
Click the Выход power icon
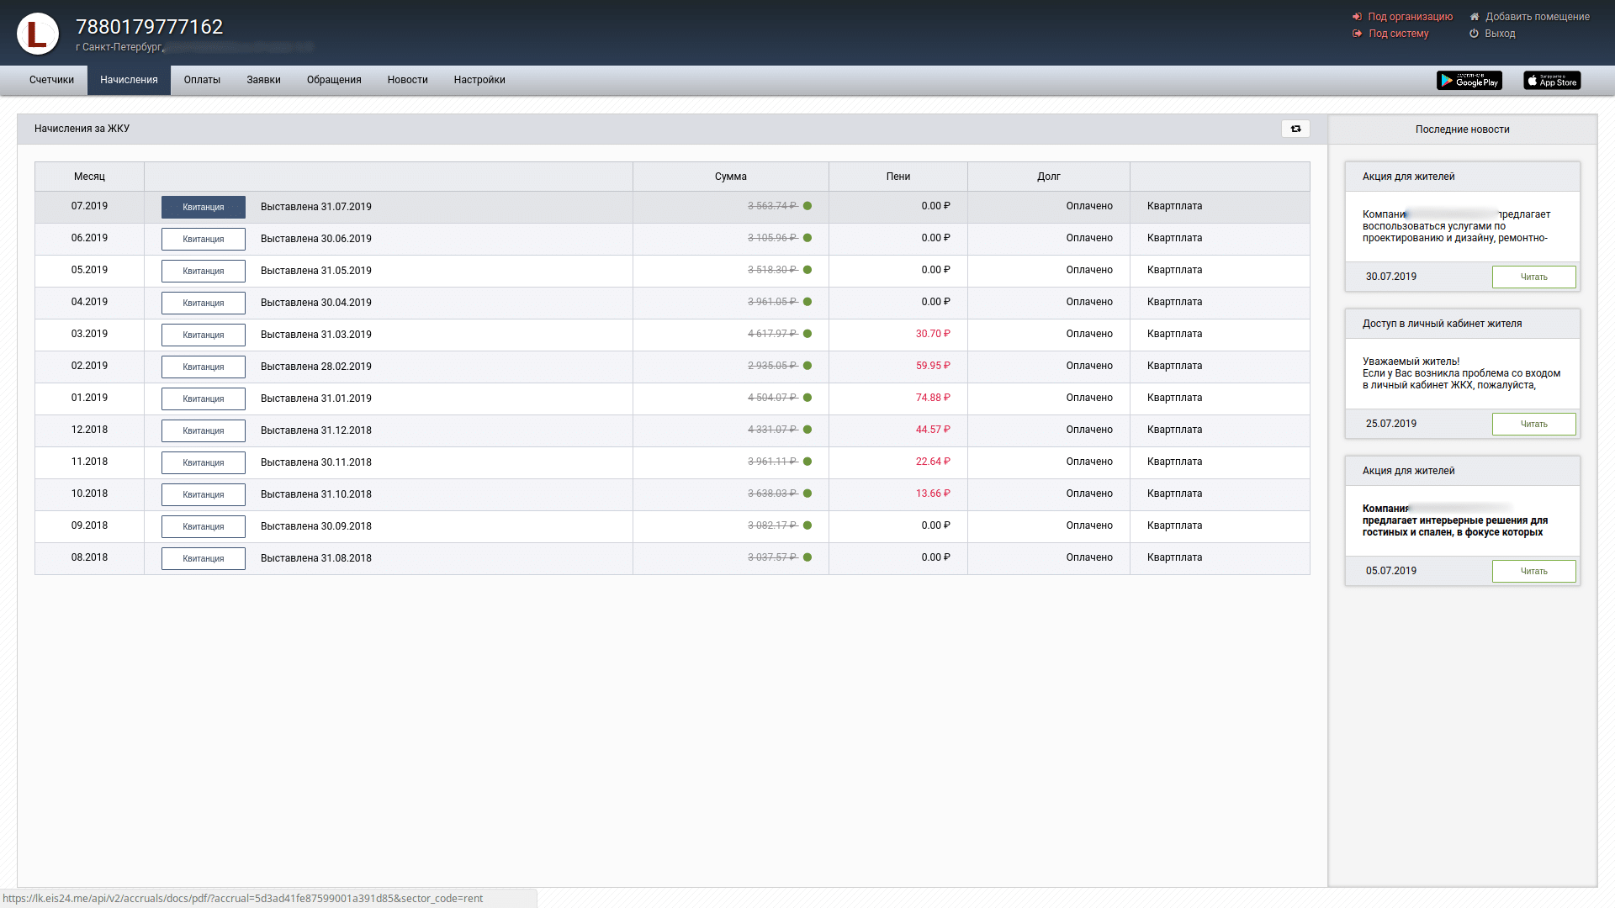tap(1474, 34)
